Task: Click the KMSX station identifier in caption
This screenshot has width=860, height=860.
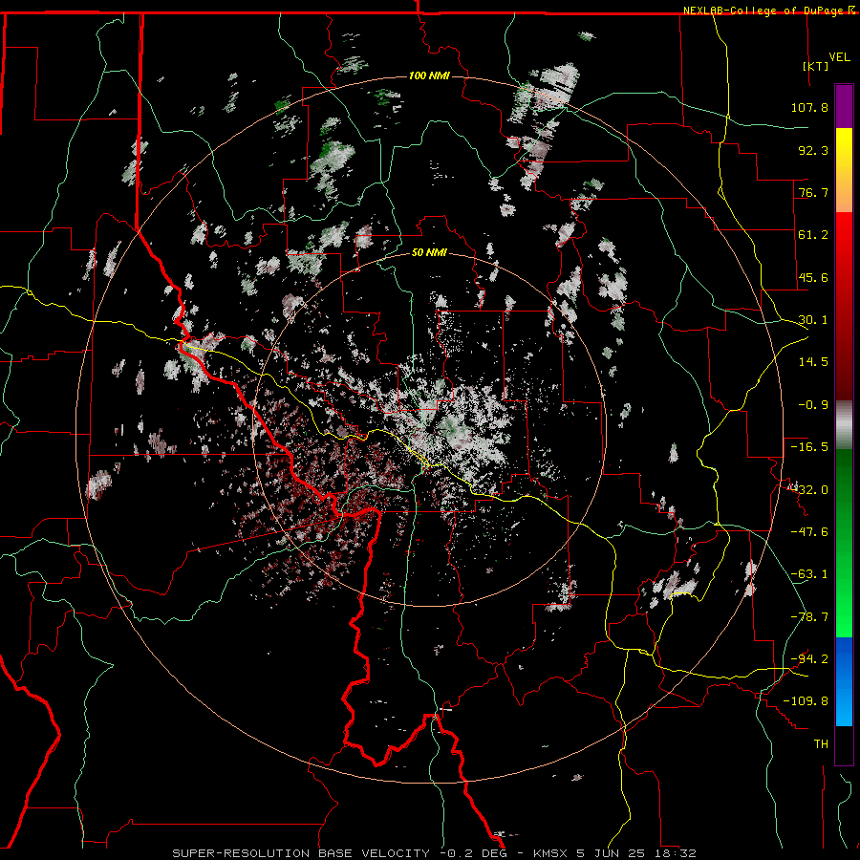Action: pos(552,853)
